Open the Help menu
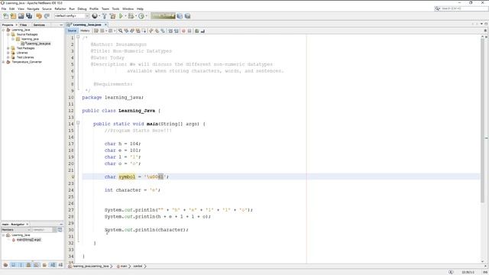This screenshot has width=489, height=275. pyautogui.click(x=140, y=8)
